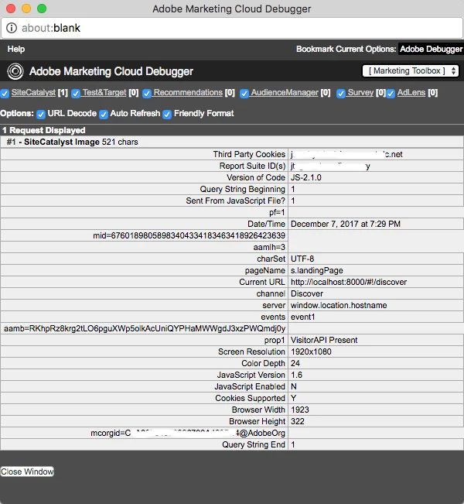Select the Browser Height value 322
464x504 pixels.
[297, 421]
